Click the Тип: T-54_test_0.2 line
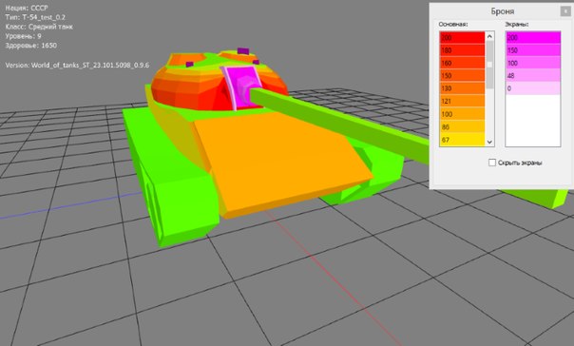Screen dimensions: 574x346 pyautogui.click(x=35, y=17)
